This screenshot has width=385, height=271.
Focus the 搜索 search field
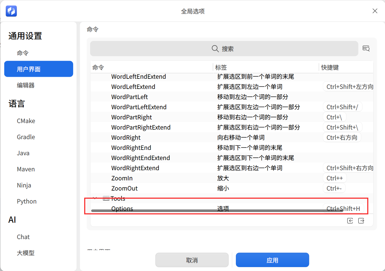coord(224,49)
